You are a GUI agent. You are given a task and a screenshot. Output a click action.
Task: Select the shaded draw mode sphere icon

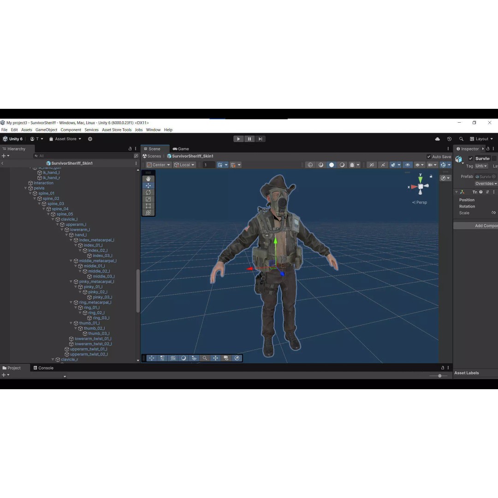(331, 165)
